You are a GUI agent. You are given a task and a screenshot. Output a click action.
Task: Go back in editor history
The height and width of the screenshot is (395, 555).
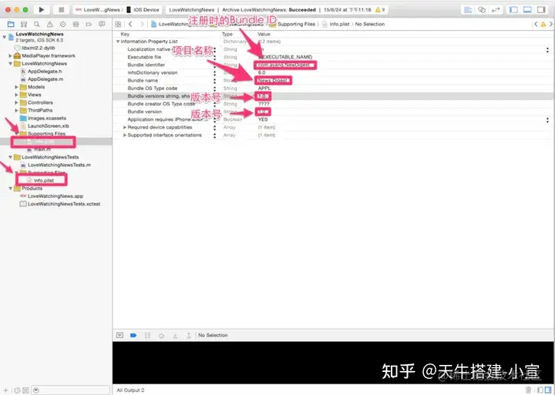[x=130, y=24]
